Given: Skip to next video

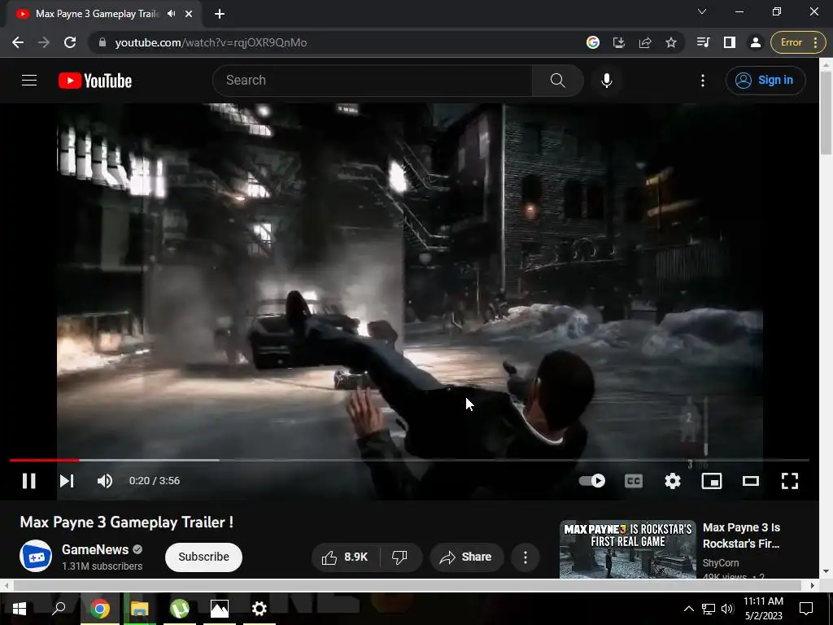Looking at the screenshot, I should (67, 481).
